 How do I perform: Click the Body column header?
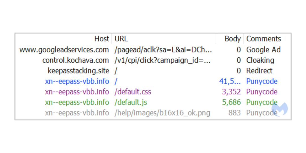tap(232, 39)
